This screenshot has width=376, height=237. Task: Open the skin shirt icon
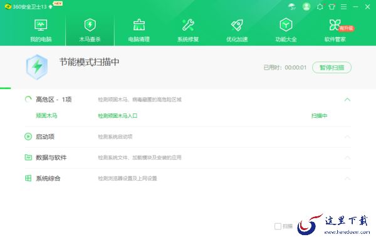[332, 6]
